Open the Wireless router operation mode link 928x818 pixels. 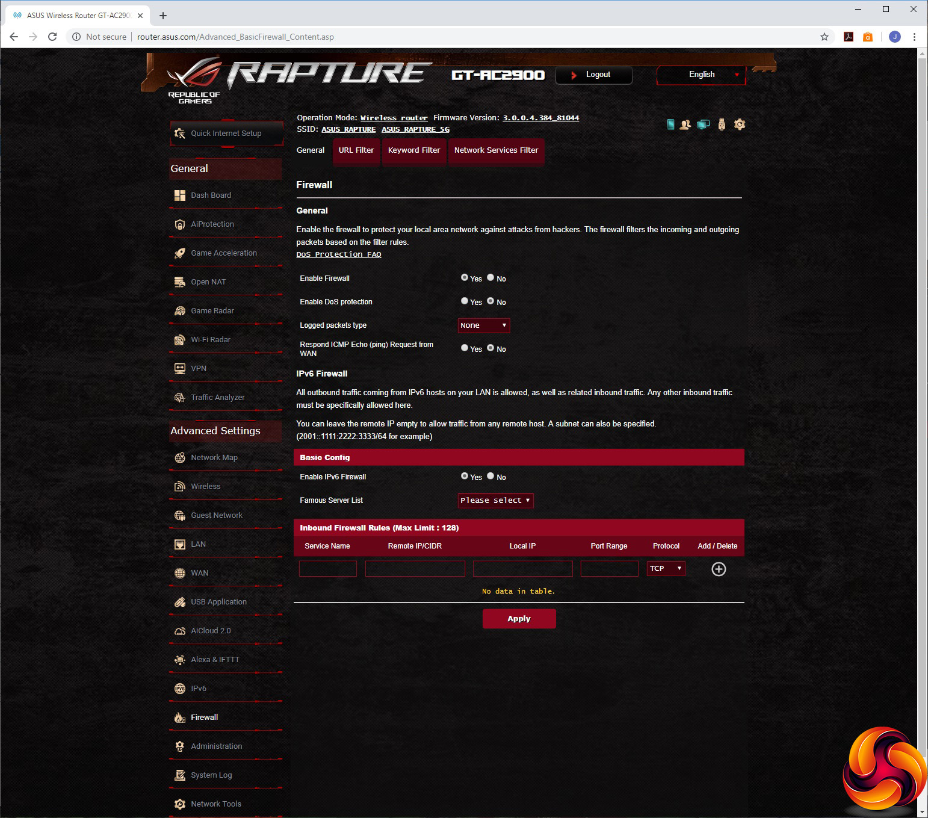pos(394,118)
